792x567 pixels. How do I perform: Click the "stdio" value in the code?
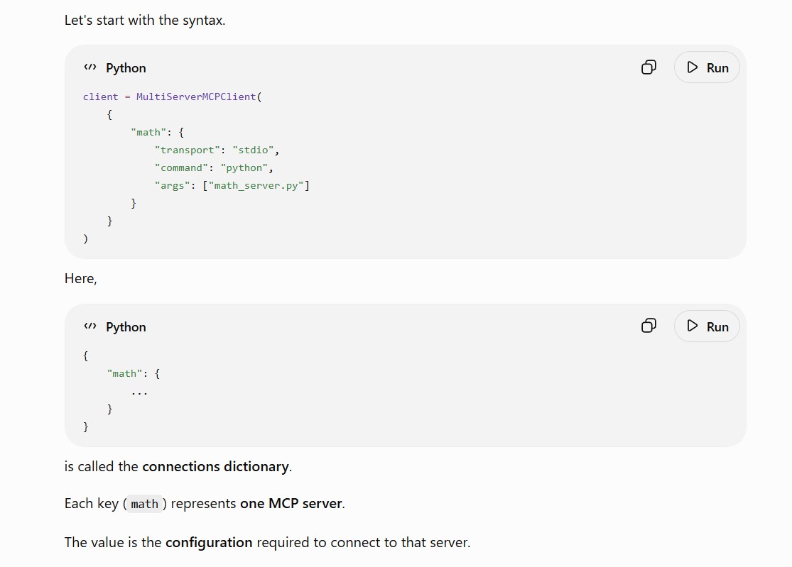[x=253, y=150]
